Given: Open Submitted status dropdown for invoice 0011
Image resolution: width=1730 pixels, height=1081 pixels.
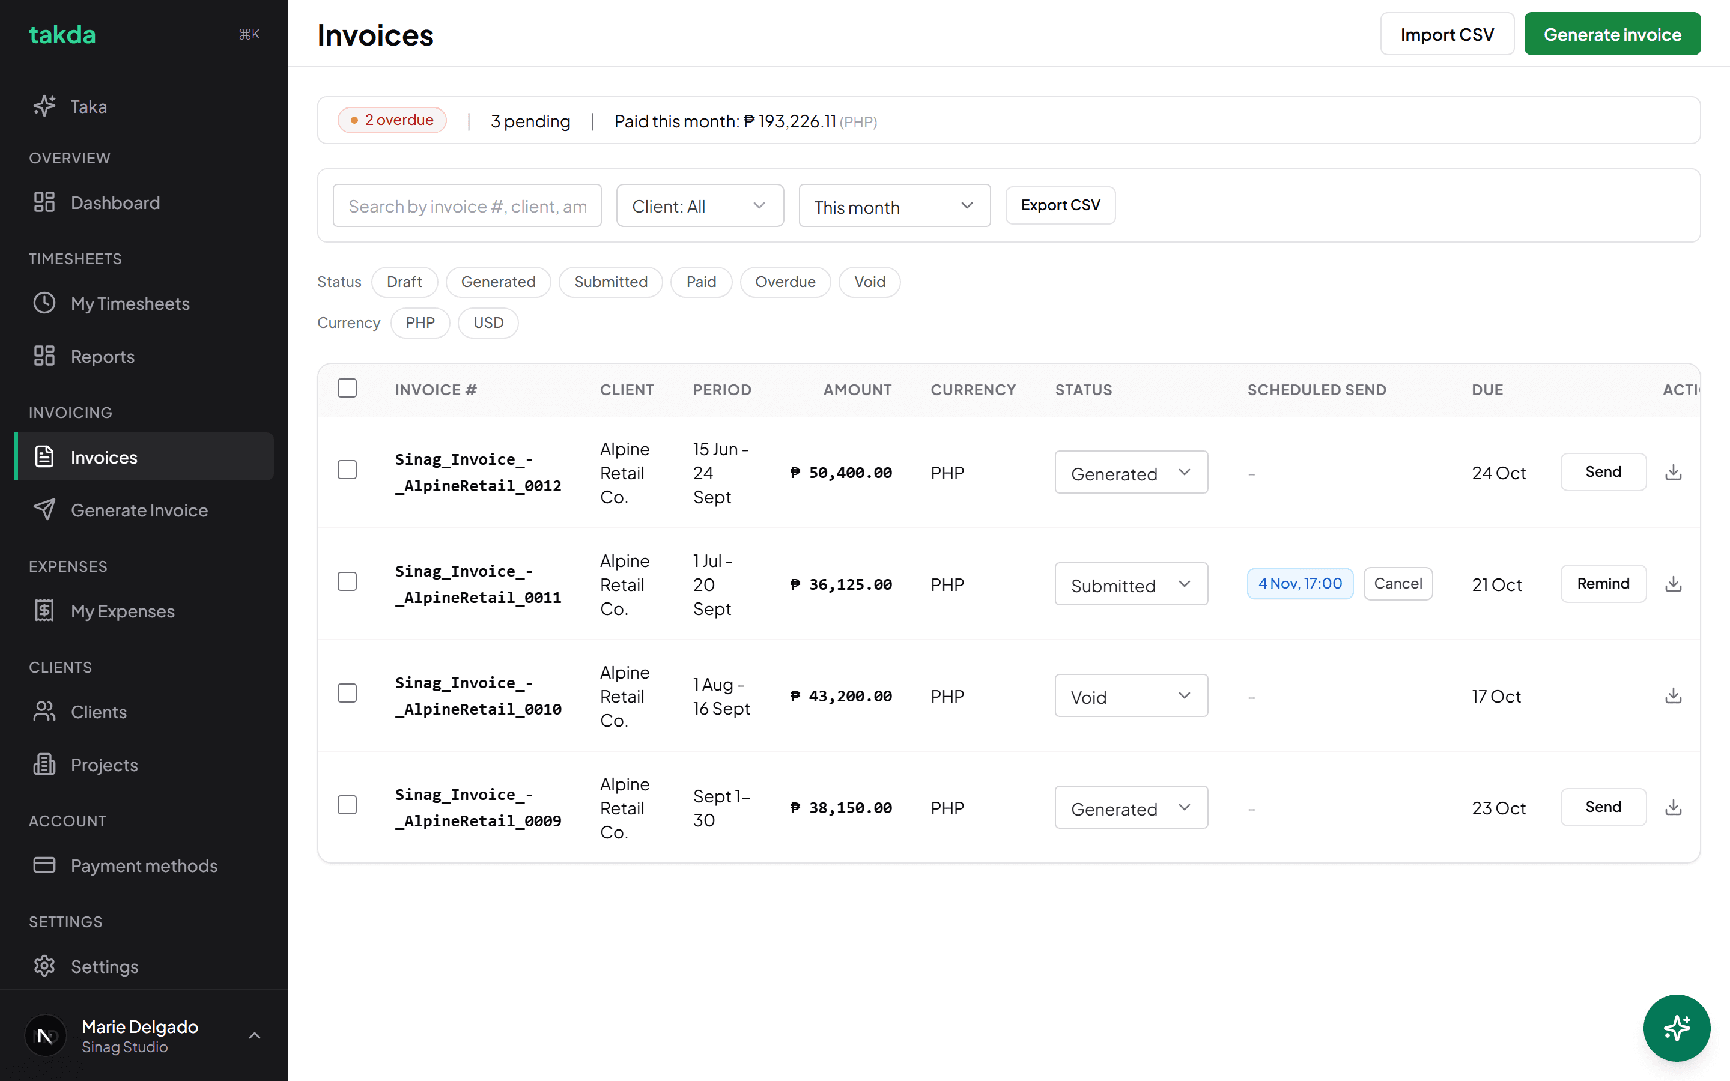Looking at the screenshot, I should 1131,584.
